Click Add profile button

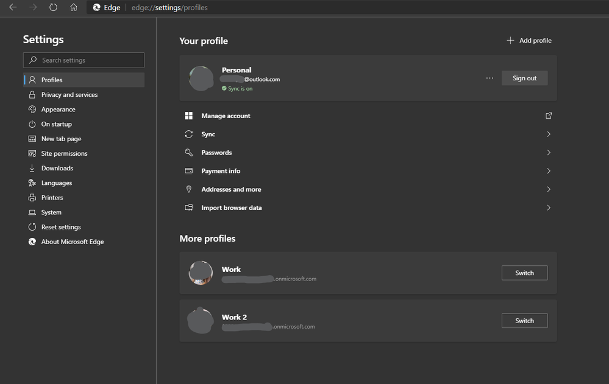click(x=529, y=40)
